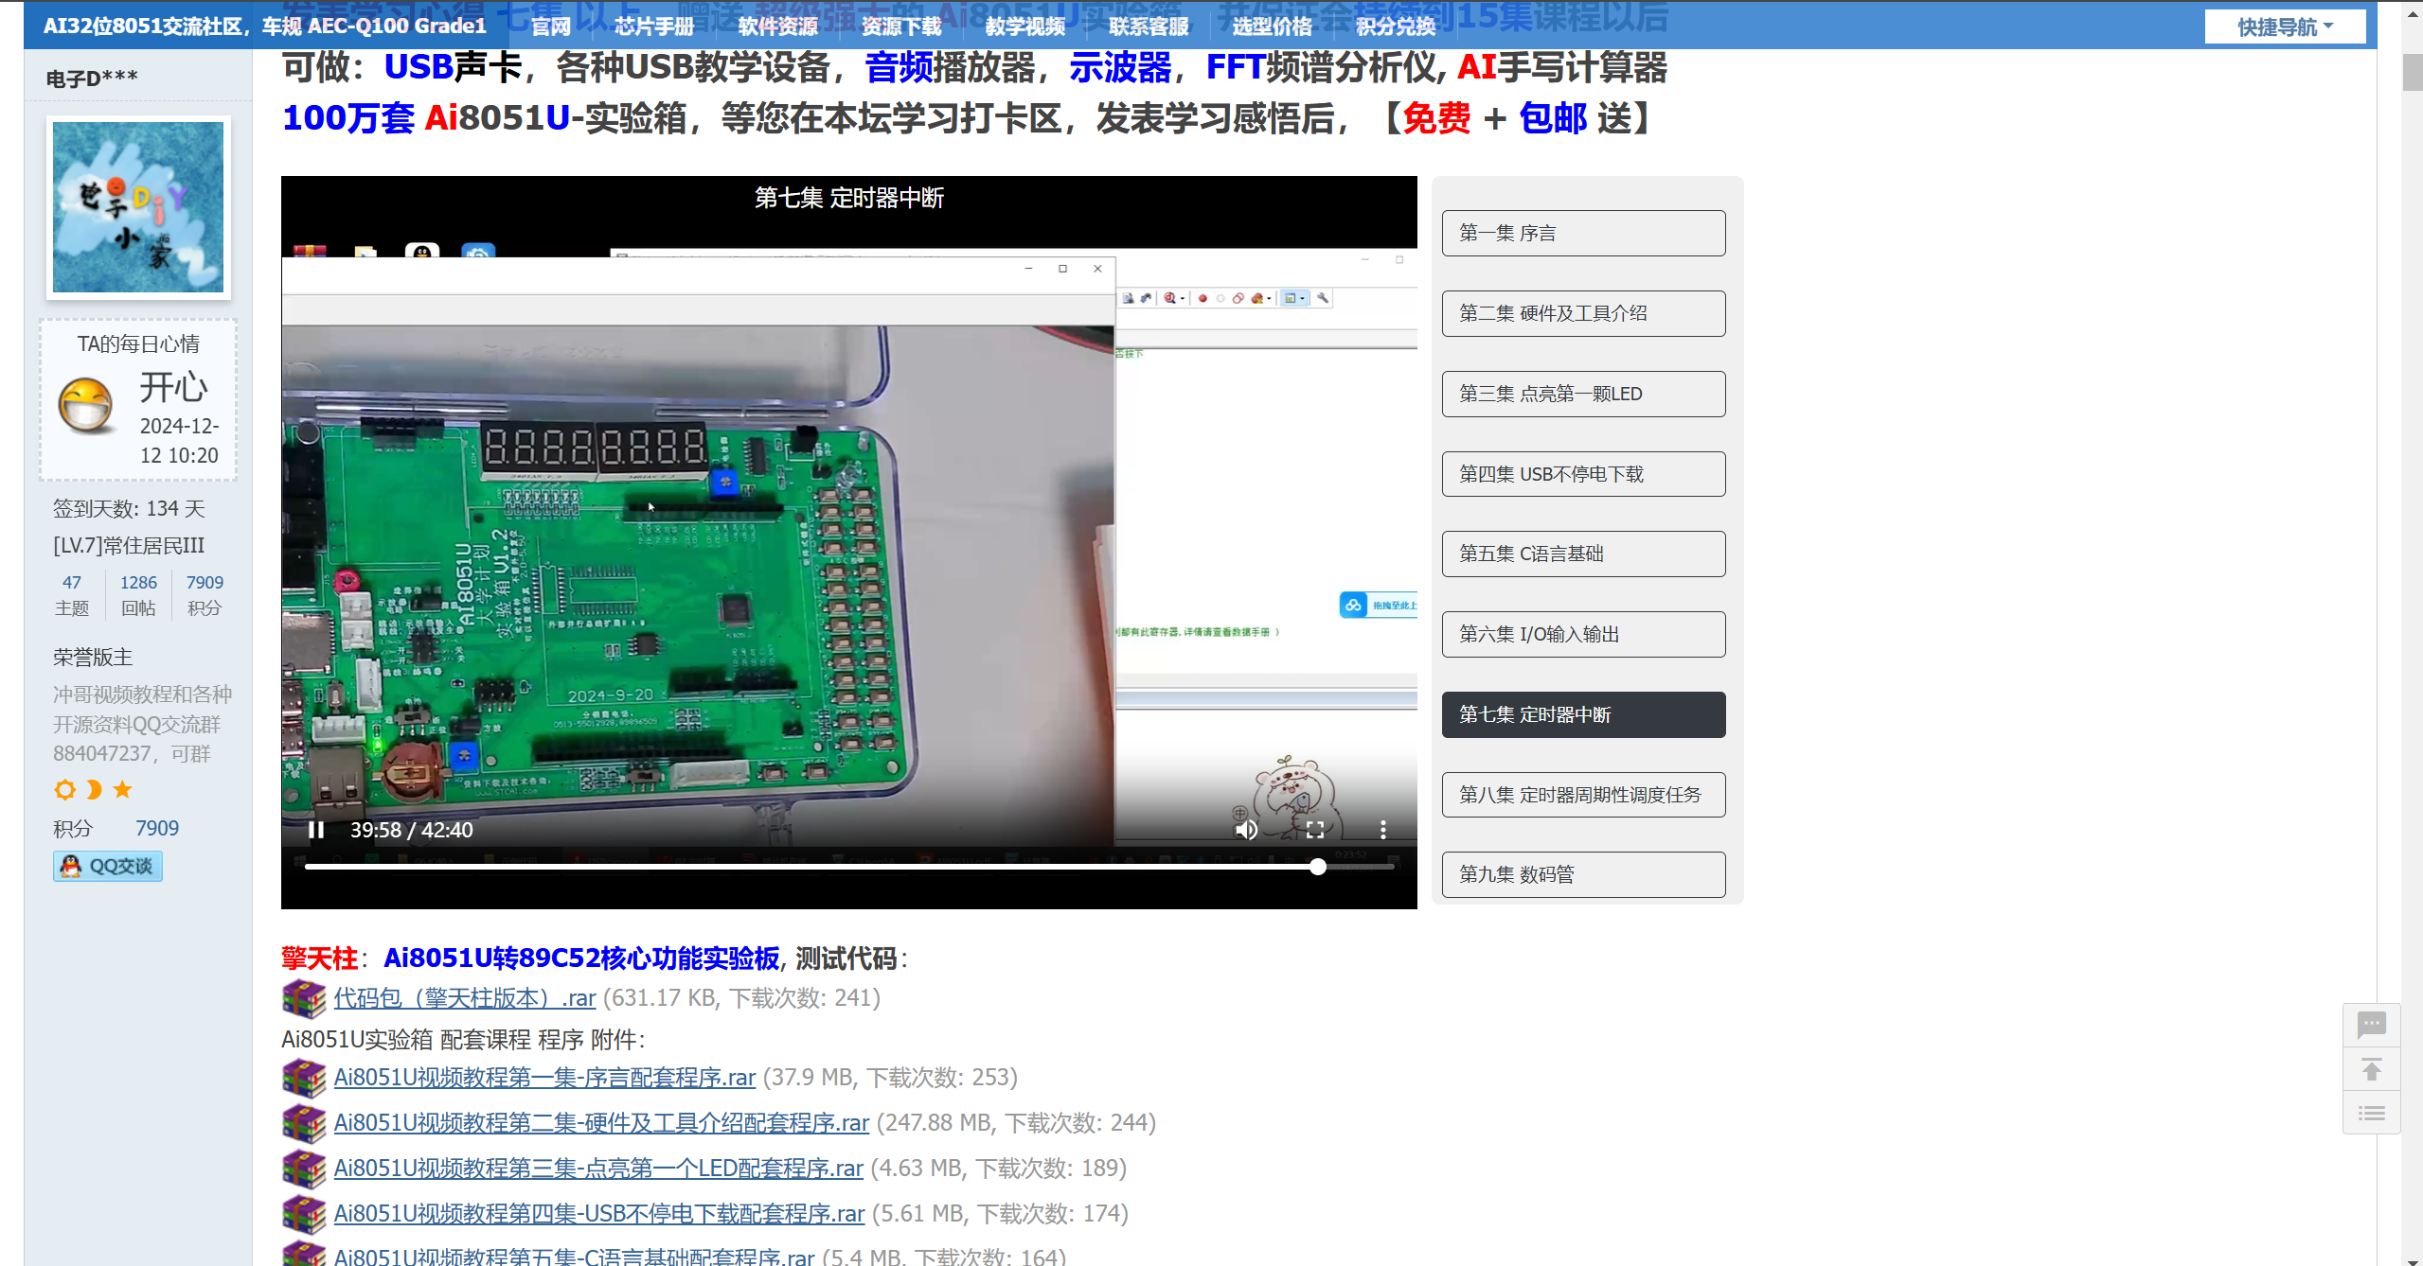Screen dimensions: 2423x1266
Task: Click the RAR icon beside 第一集-序言配套程序
Action: pyautogui.click(x=304, y=1078)
